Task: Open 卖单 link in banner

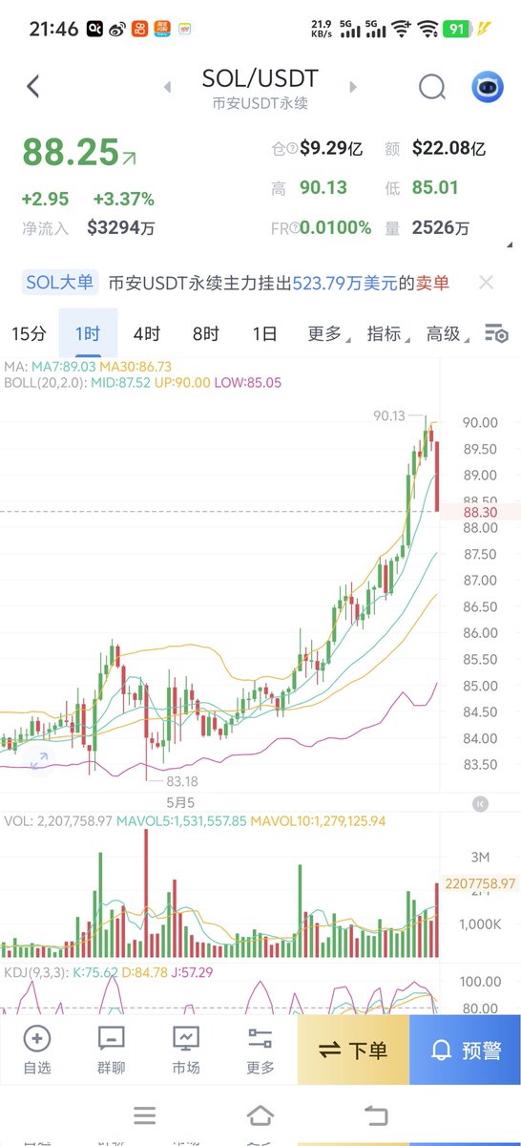Action: (x=432, y=283)
